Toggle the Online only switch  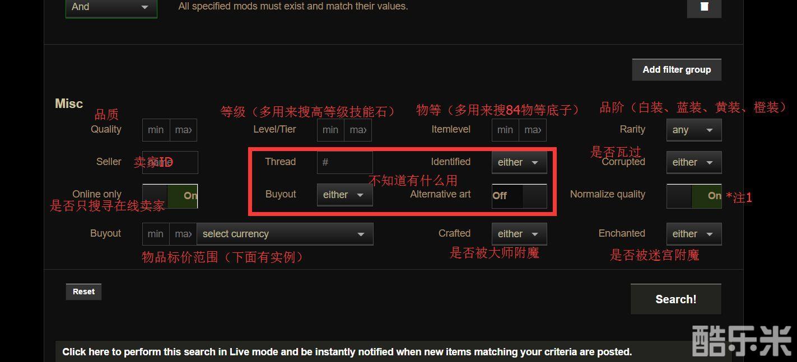(170, 196)
